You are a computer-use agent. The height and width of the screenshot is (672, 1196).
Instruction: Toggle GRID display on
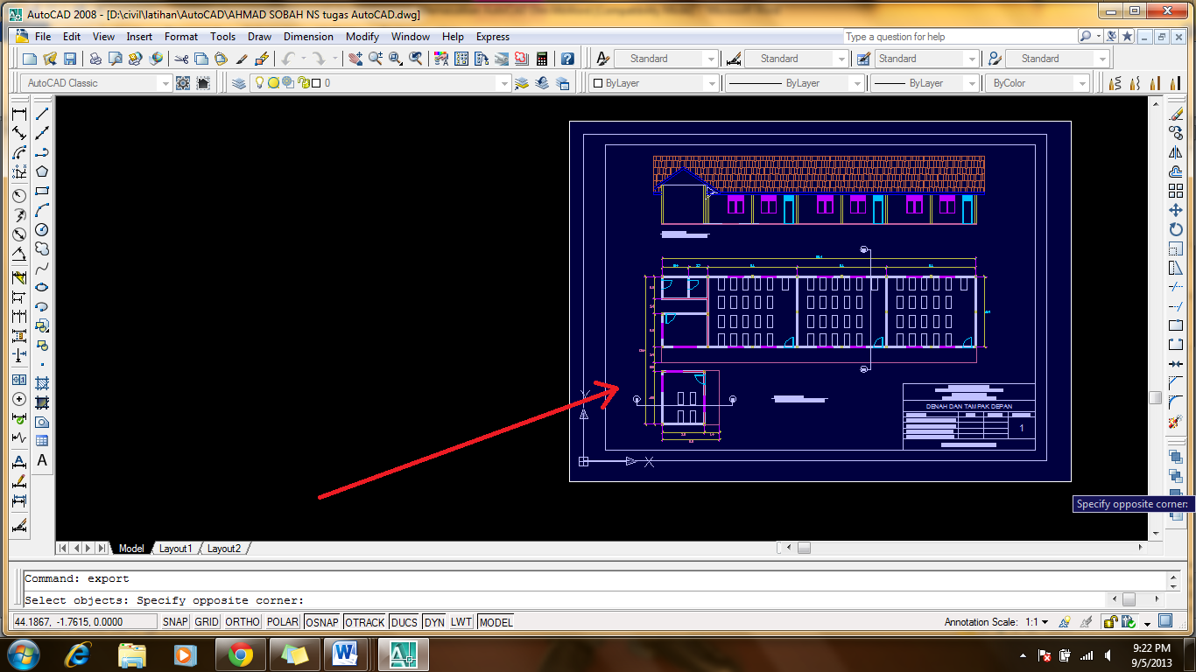[206, 621]
